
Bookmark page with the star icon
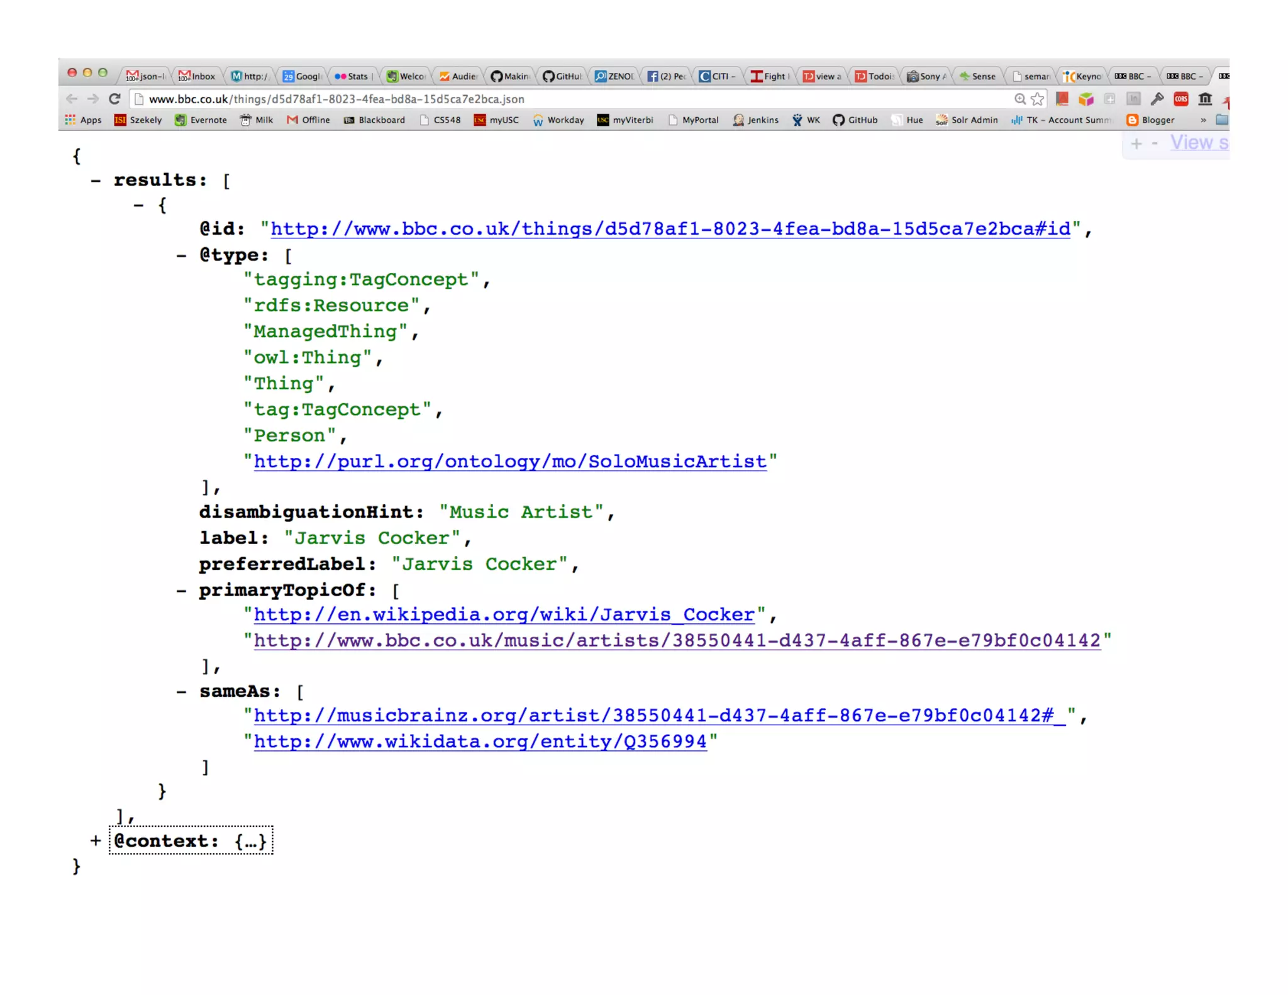[x=1037, y=99]
